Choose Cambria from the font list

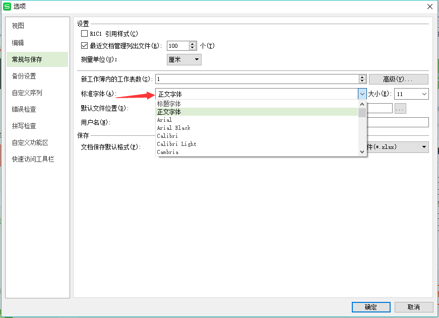(x=257, y=152)
